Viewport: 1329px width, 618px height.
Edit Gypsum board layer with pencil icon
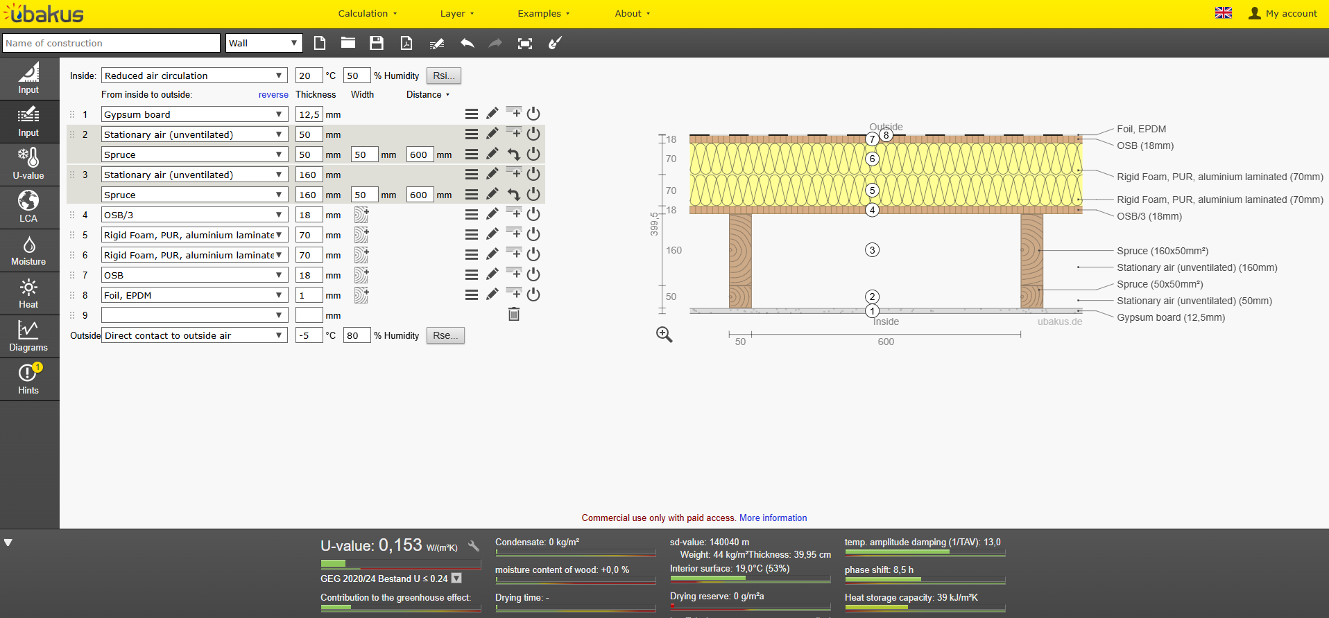point(492,114)
